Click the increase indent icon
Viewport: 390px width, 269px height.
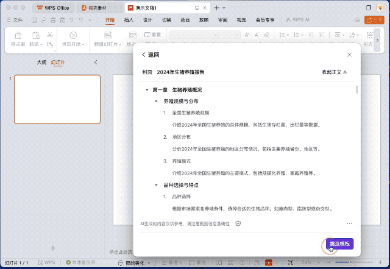coord(321,35)
